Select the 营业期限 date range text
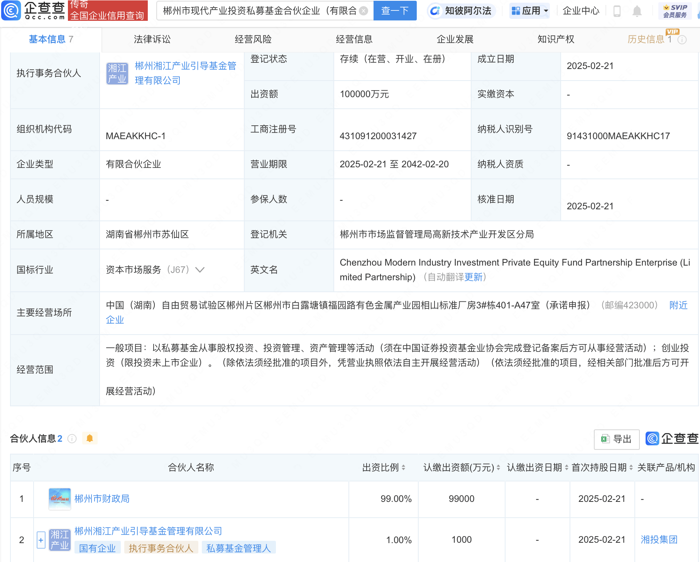This screenshot has width=700, height=562. 394,164
